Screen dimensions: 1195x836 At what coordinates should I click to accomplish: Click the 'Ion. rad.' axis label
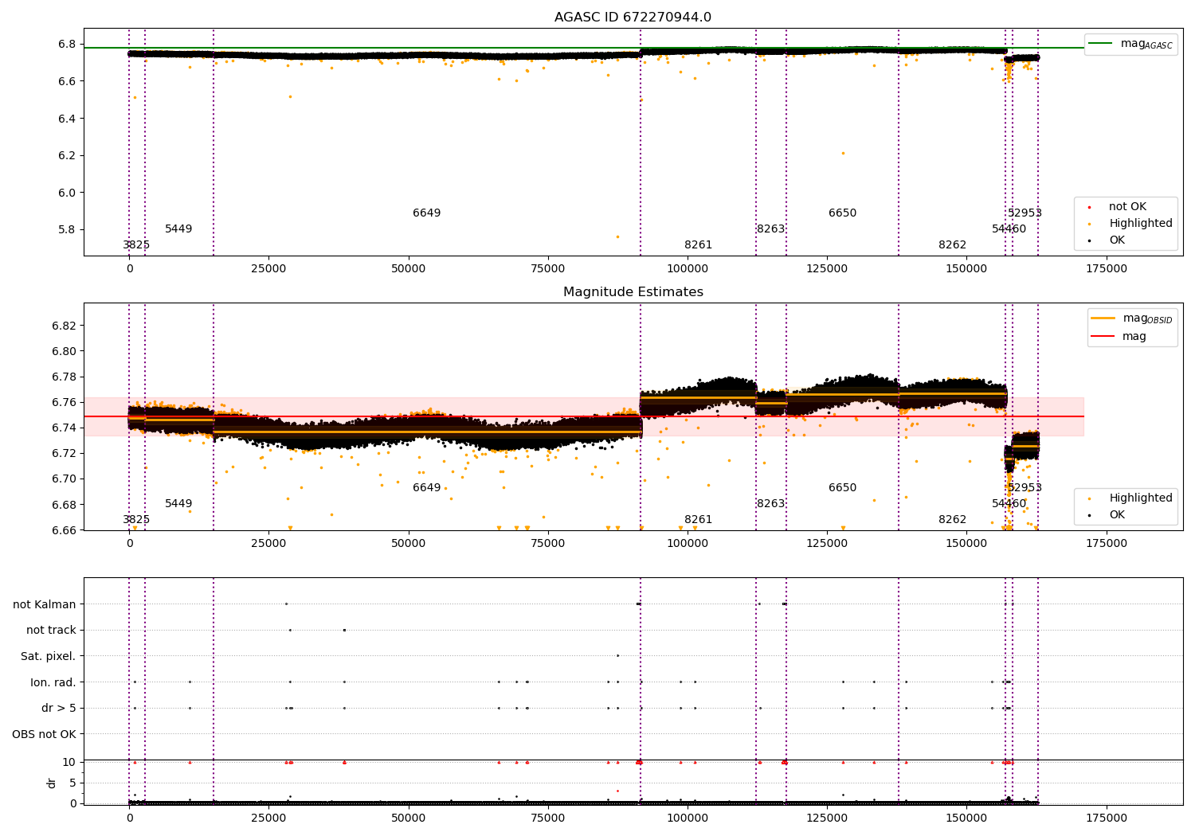tap(53, 682)
